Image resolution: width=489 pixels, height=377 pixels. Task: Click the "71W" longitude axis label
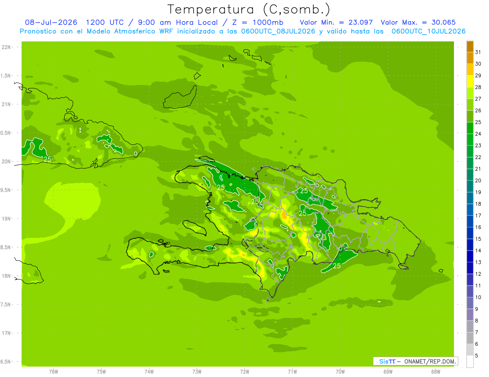click(292, 371)
